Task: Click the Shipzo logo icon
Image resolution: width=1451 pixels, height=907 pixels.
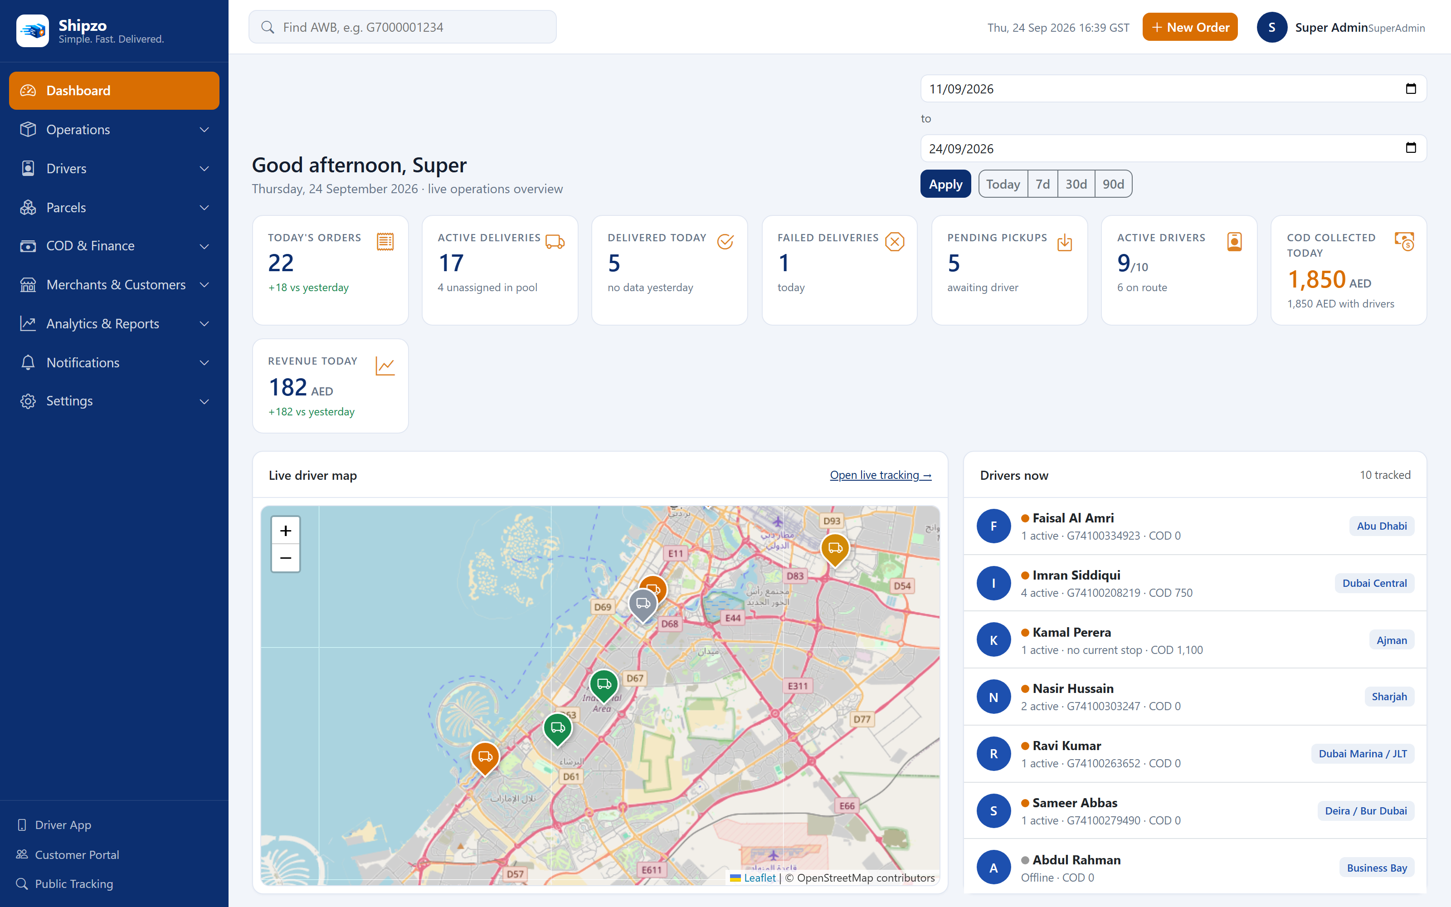Action: [32, 30]
